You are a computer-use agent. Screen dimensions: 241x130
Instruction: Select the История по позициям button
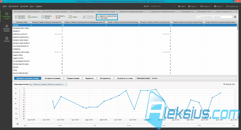click(x=53, y=78)
